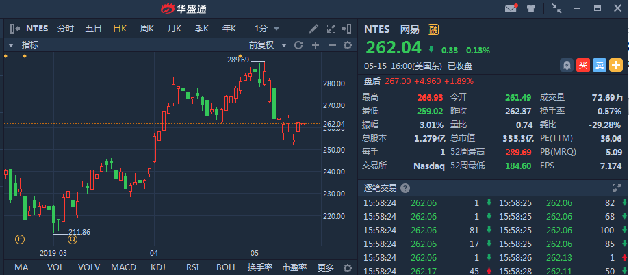Refresh the chart with reload icon
Screen dimensions: 629x275
pos(298,45)
